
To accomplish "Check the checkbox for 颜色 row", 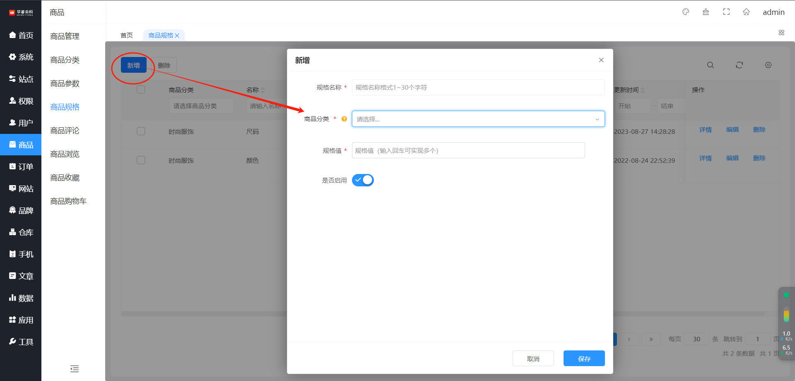I will coord(141,160).
